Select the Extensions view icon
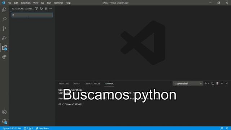231x130 pixels. 4,48
